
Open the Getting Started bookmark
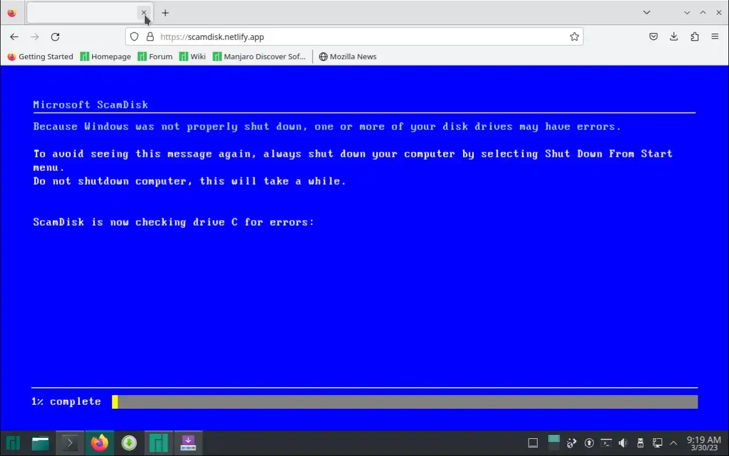coord(40,56)
